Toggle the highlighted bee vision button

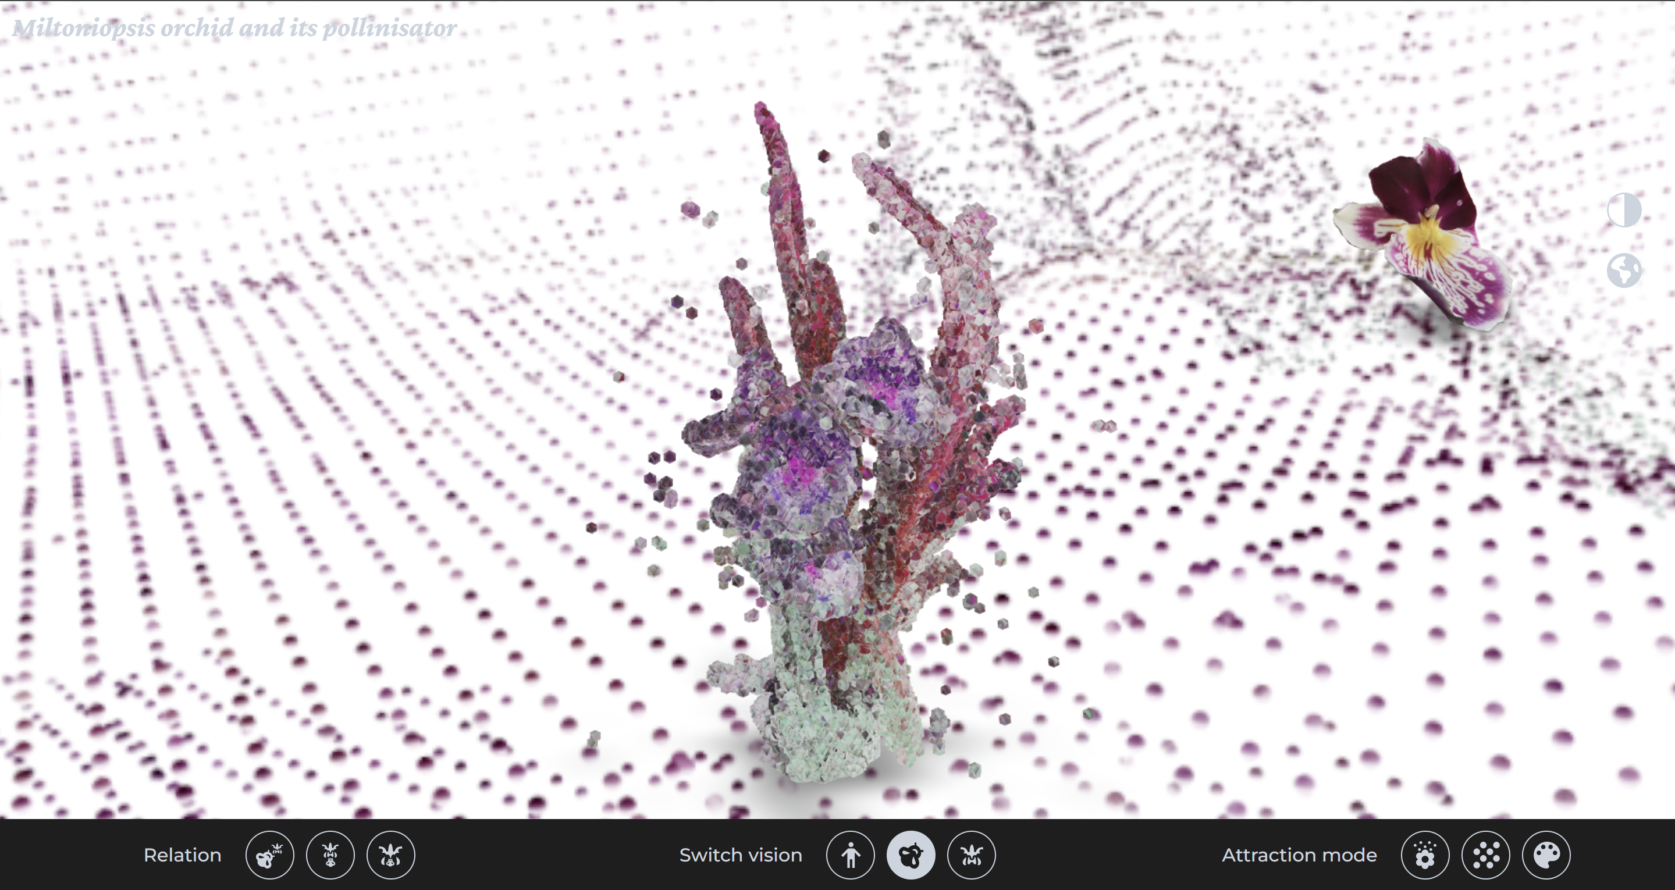pos(911,855)
